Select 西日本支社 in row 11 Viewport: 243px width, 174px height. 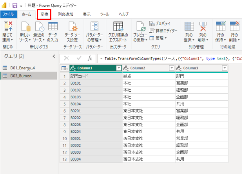[149, 145]
